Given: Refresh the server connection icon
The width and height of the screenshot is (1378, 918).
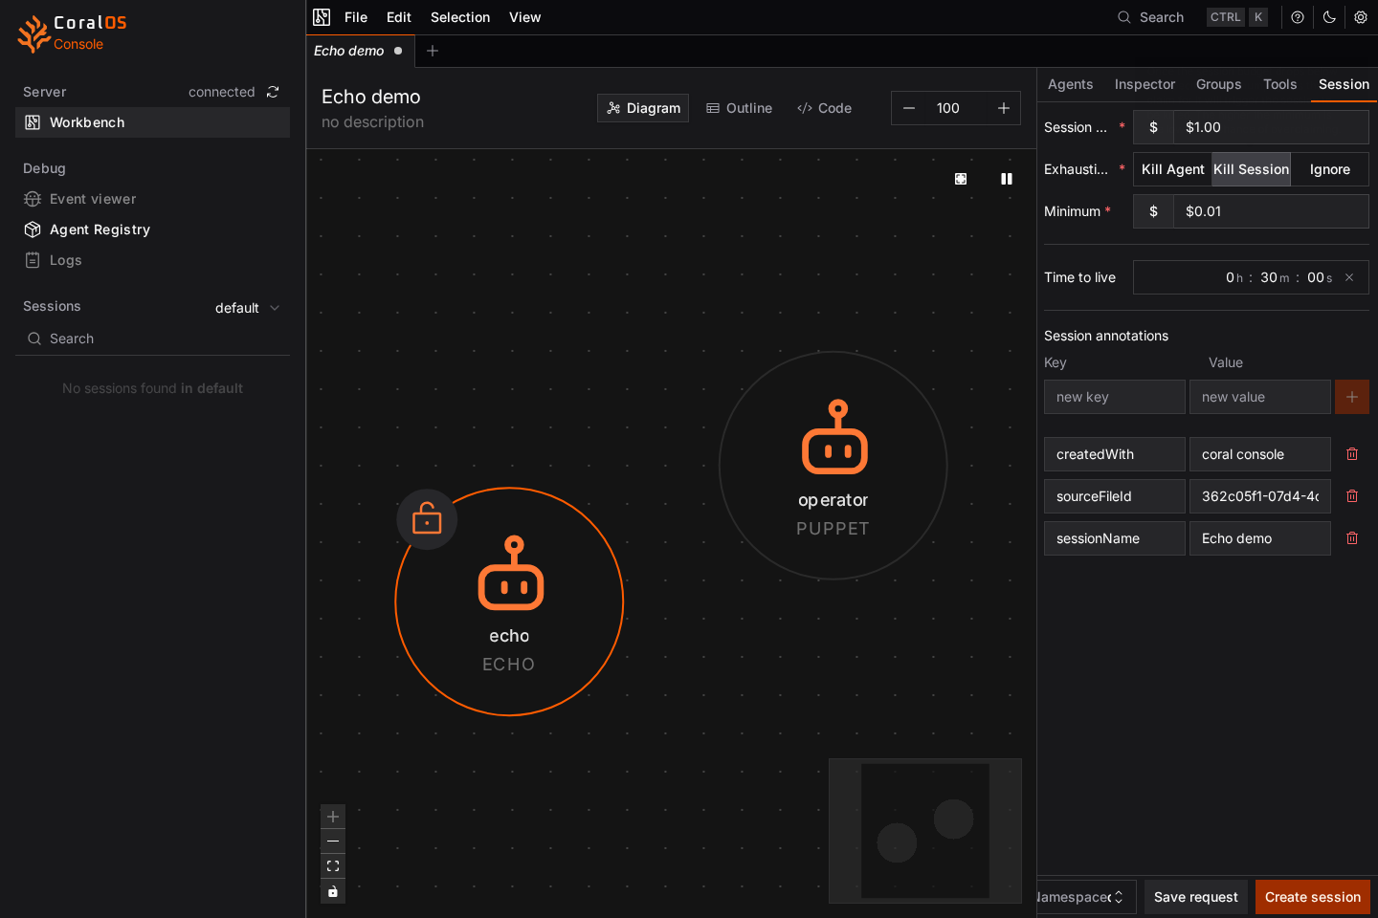Looking at the screenshot, I should pyautogui.click(x=273, y=92).
